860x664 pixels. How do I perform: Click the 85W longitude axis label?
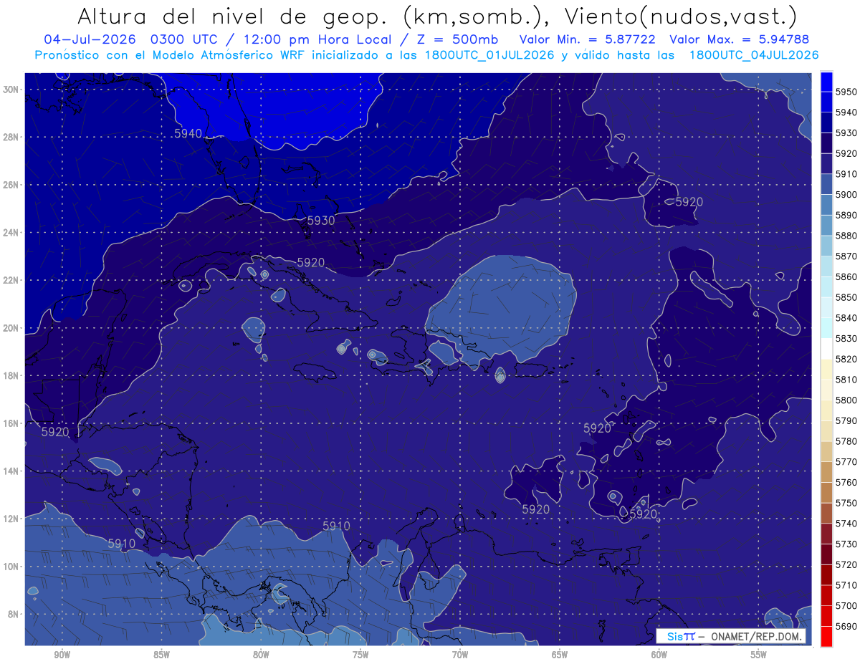pos(161,655)
